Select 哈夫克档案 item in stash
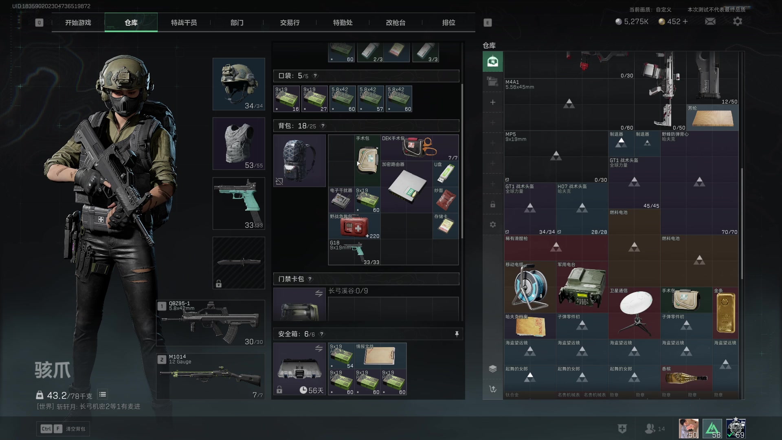This screenshot has height=440, width=782. 530,326
